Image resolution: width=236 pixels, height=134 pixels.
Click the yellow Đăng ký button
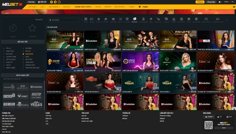pyautogui.click(x=200, y=2)
